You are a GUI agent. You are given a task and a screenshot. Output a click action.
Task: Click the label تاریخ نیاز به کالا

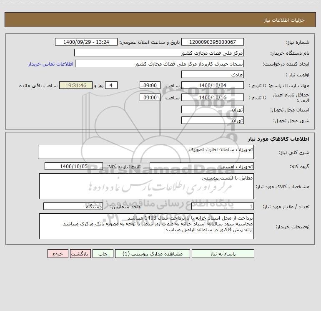124,167
